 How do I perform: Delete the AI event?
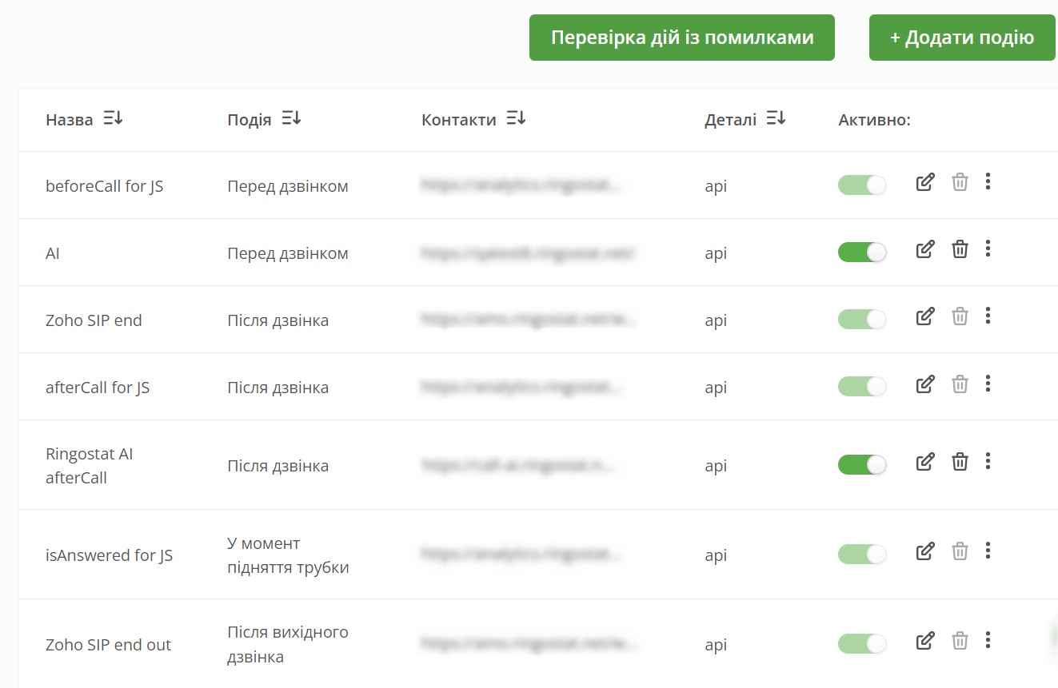click(960, 249)
